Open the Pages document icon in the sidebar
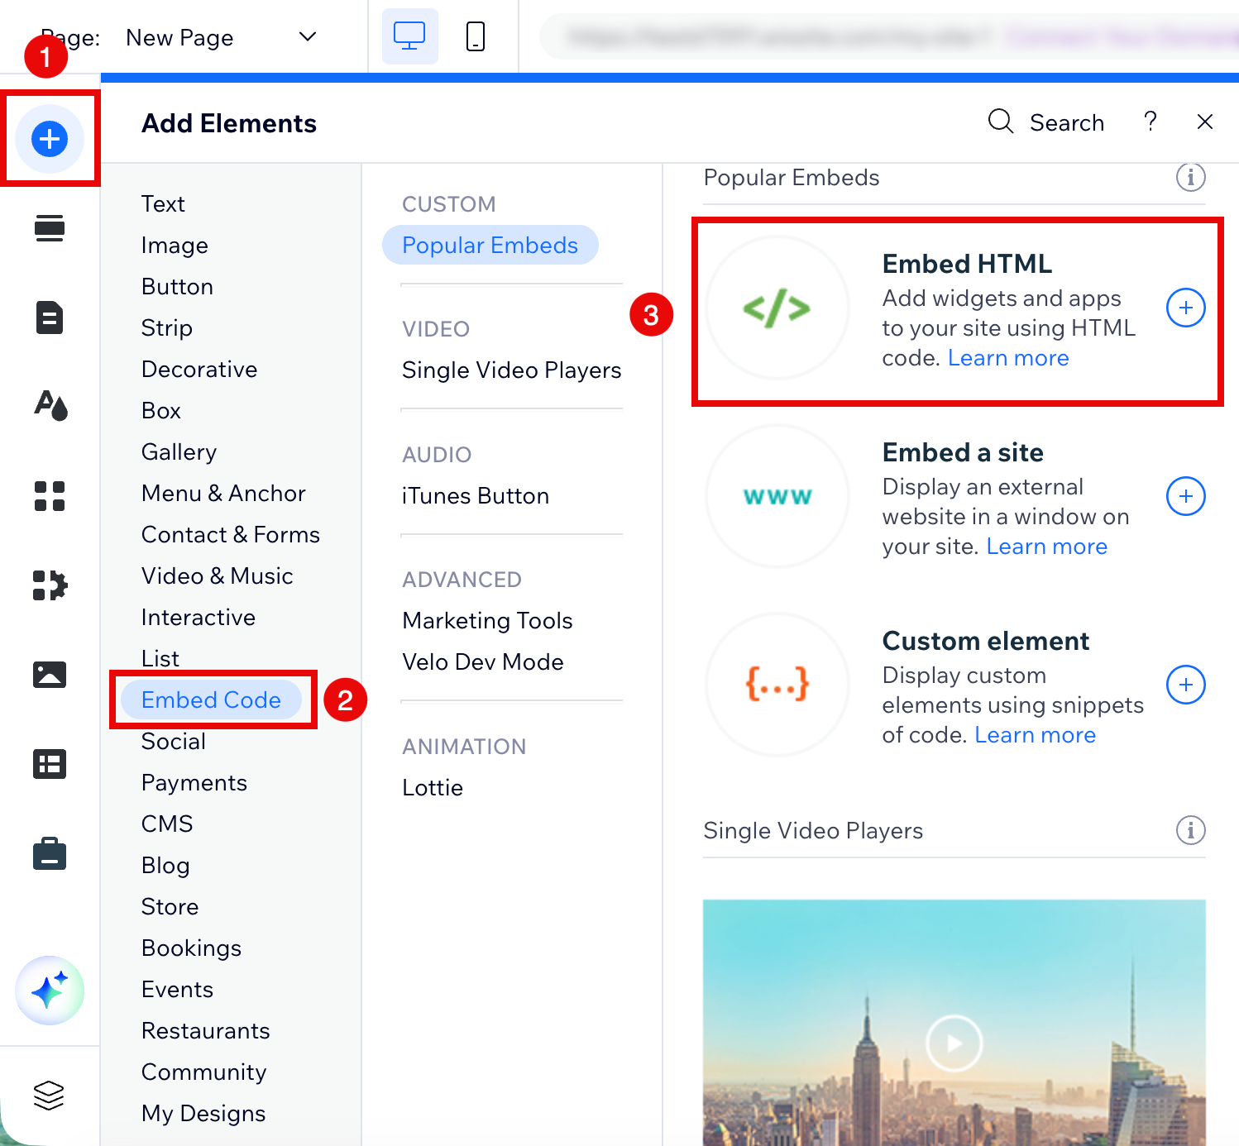This screenshot has width=1239, height=1146. tap(50, 318)
